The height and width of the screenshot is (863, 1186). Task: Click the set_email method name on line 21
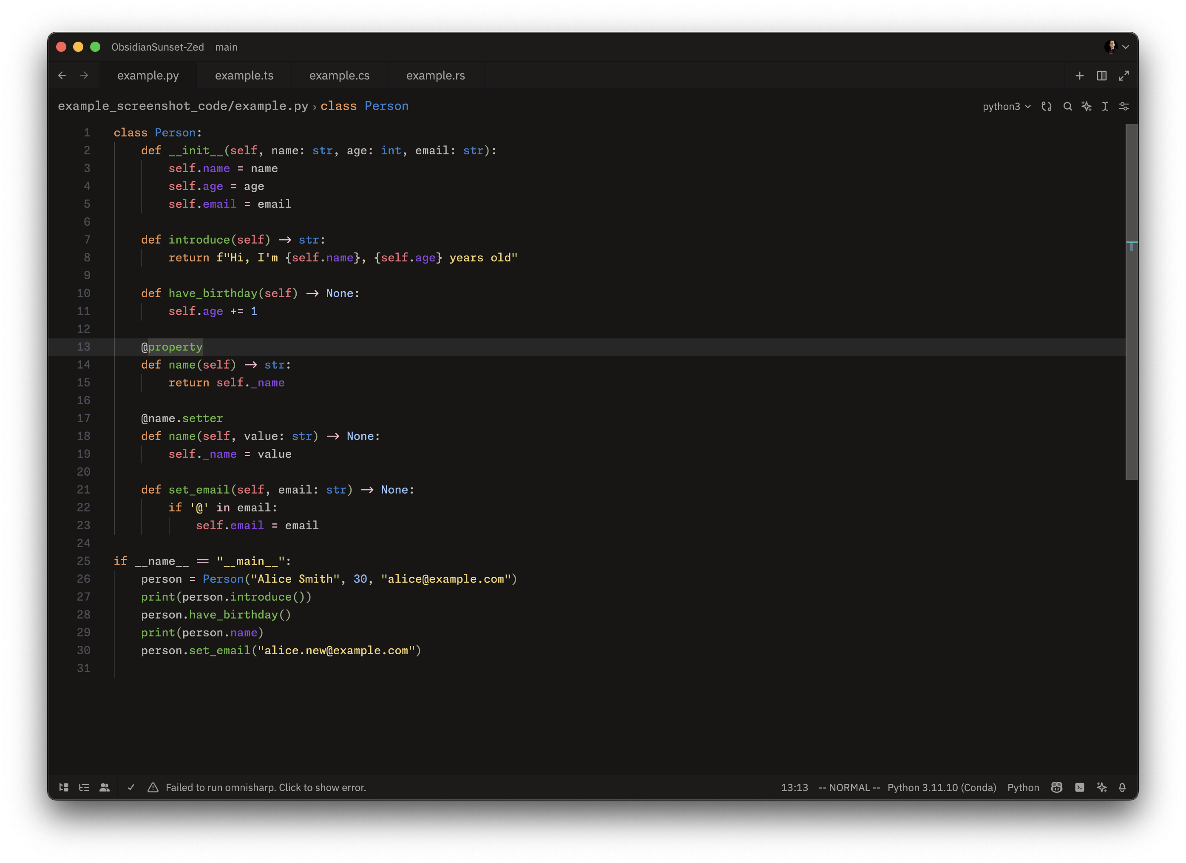point(199,490)
